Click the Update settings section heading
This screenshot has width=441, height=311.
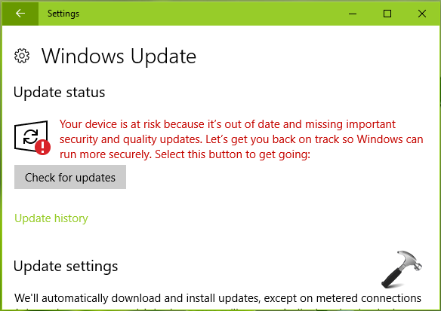(66, 266)
